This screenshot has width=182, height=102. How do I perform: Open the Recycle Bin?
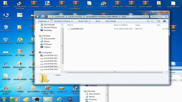6,28
